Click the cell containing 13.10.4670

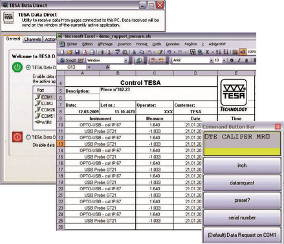click(x=118, y=112)
